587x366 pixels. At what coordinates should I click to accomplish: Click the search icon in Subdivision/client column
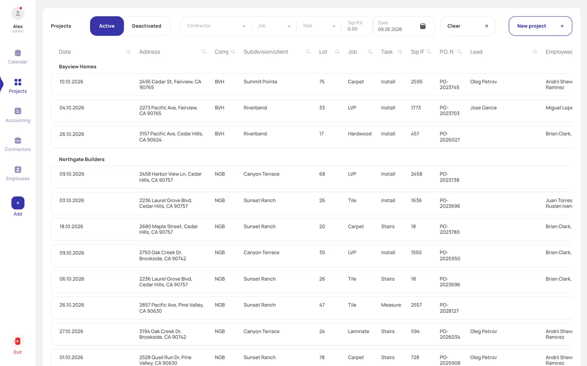[x=308, y=52]
